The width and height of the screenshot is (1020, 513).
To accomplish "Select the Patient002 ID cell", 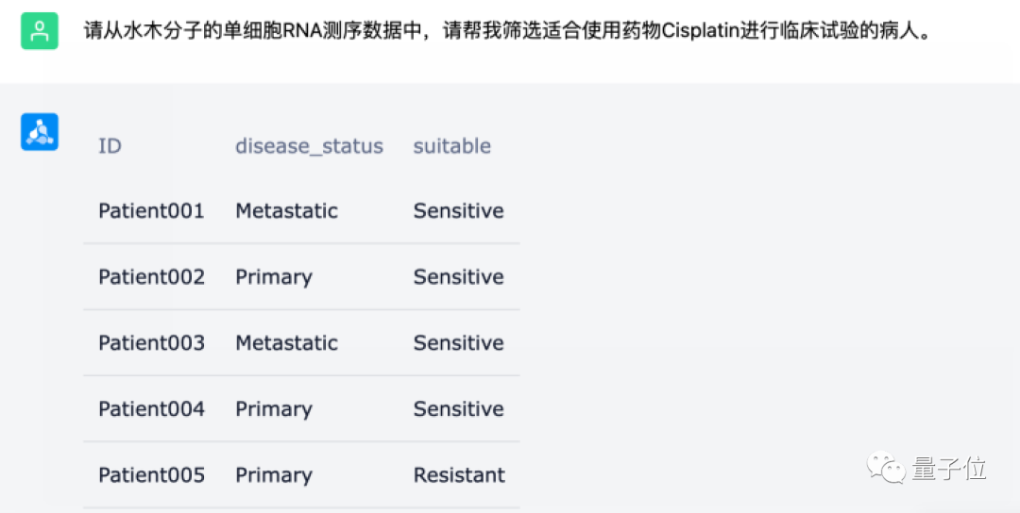I will 151,277.
